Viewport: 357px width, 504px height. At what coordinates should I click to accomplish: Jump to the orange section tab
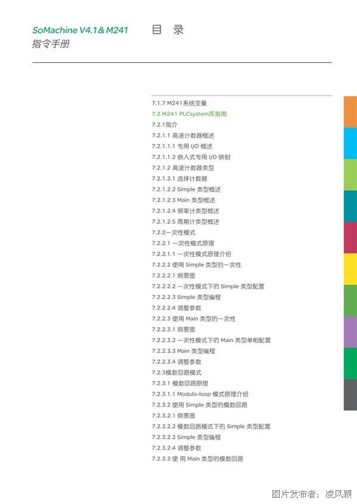point(350,112)
